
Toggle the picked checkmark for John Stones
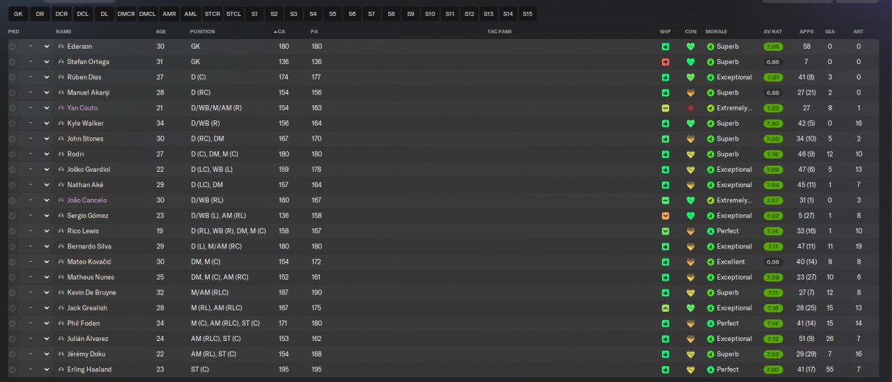pos(12,138)
